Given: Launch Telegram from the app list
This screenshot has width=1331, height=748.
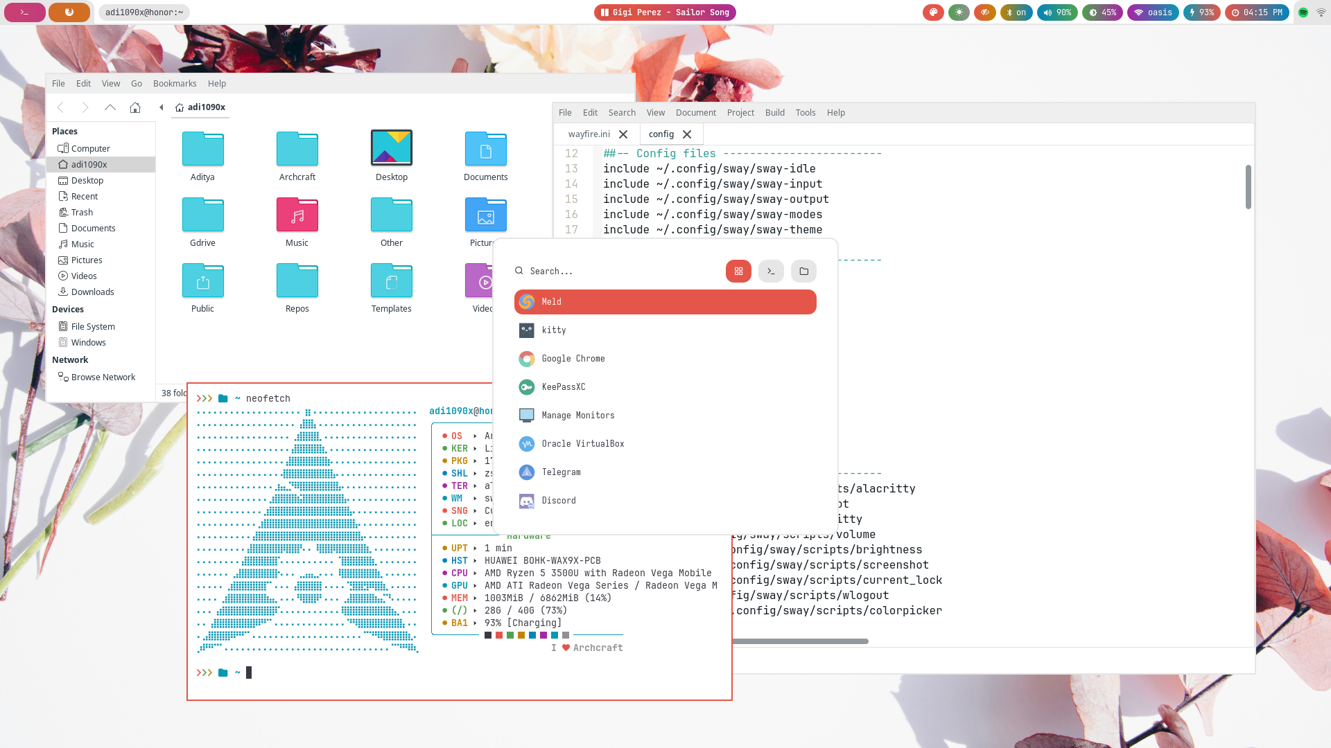Looking at the screenshot, I should pos(561,472).
